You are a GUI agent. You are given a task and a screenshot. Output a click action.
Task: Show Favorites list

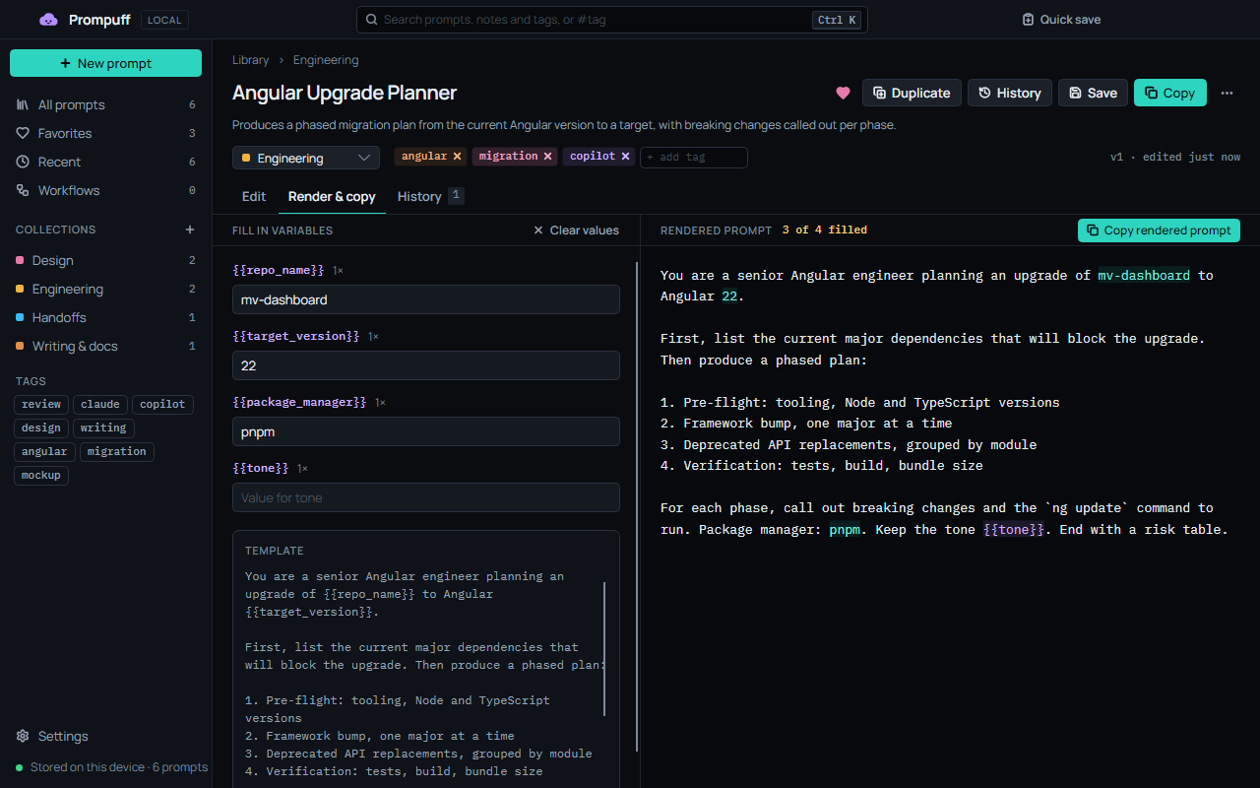[x=105, y=133]
